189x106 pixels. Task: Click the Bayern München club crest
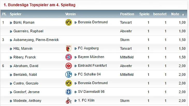coord(68,57)
